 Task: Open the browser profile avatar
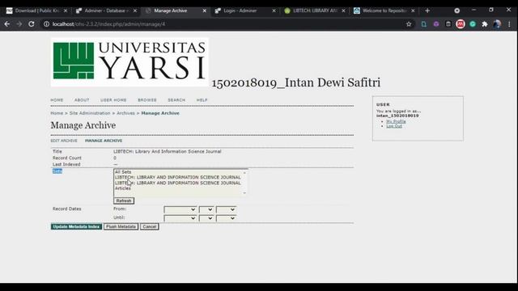pos(497,24)
